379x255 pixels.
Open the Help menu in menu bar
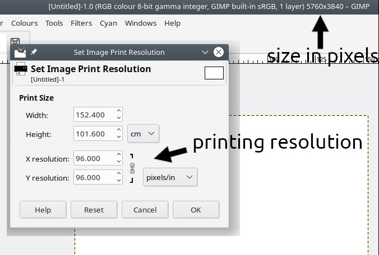click(x=172, y=23)
